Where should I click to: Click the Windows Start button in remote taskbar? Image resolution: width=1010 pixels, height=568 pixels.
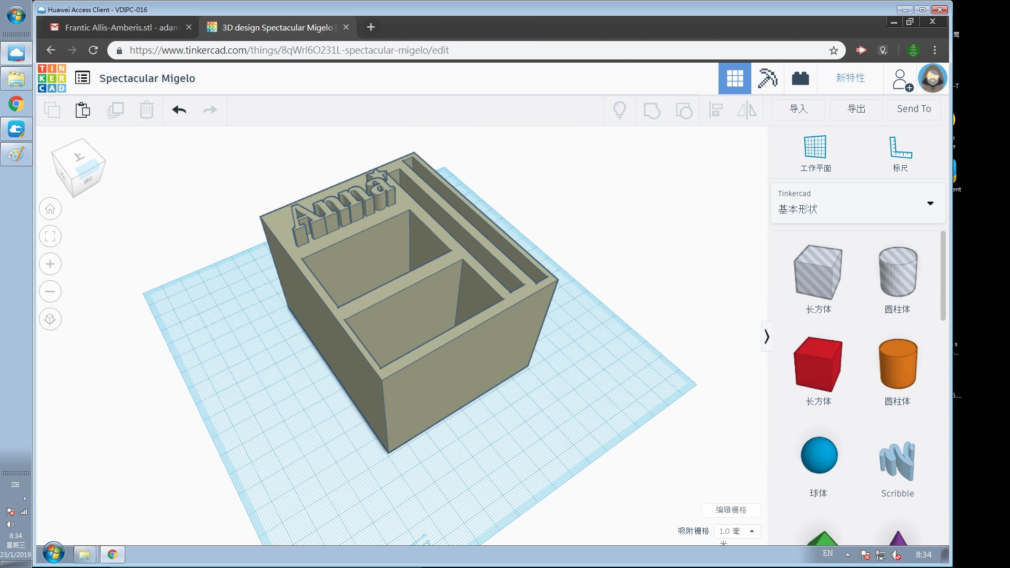pos(53,553)
